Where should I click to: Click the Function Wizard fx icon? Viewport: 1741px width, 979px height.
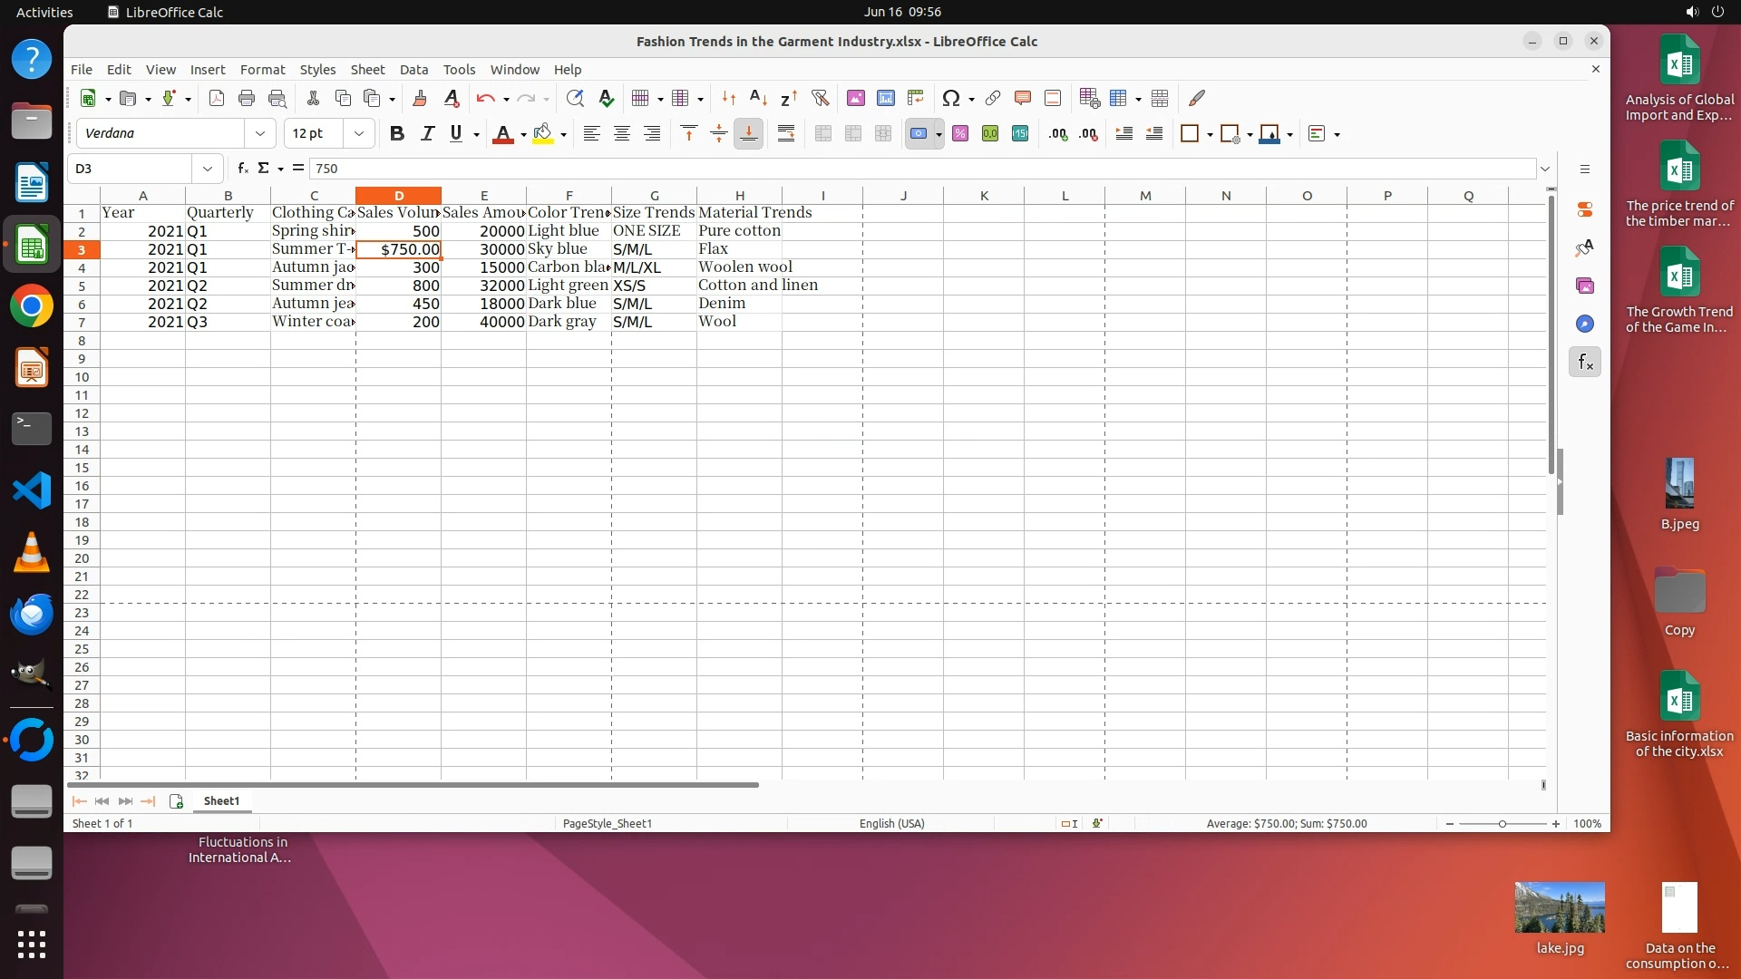coord(242,169)
